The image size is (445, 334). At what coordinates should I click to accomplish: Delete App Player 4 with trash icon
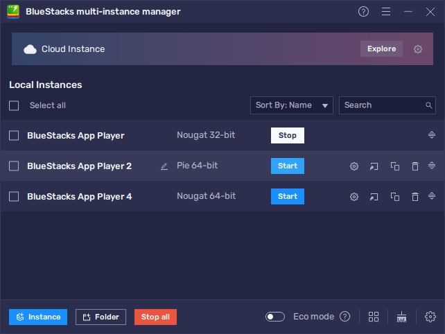(415, 197)
